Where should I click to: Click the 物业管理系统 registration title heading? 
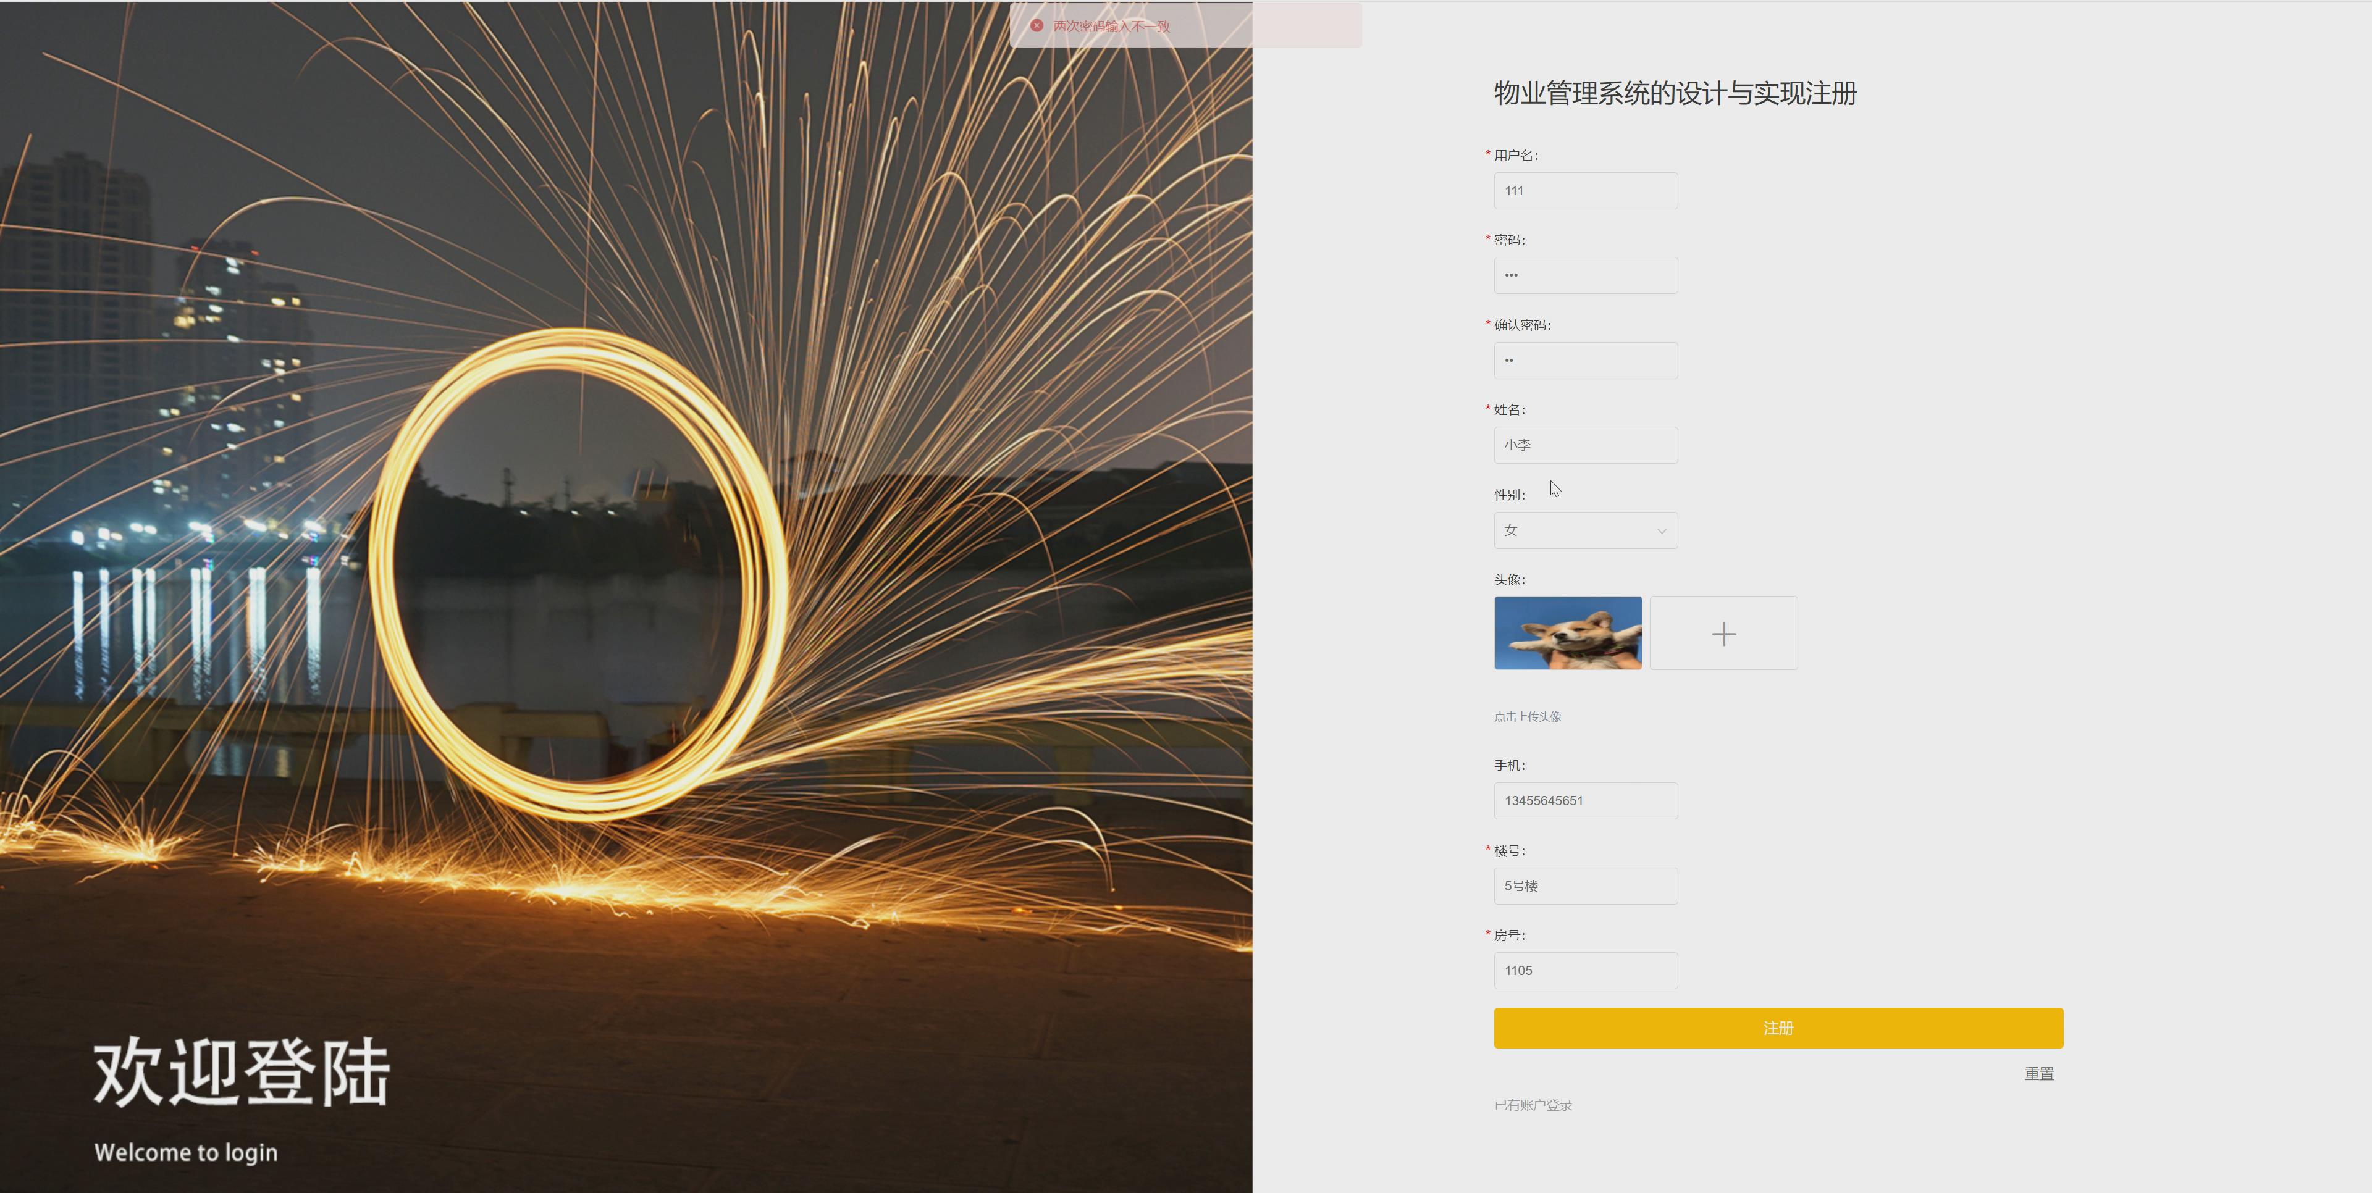click(1675, 93)
